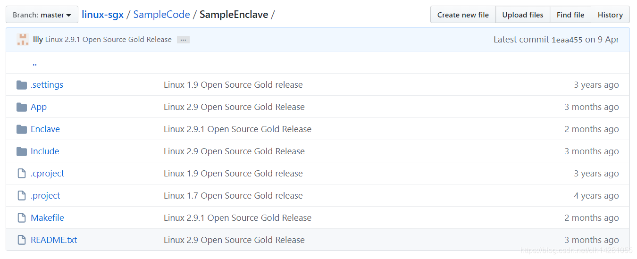This screenshot has height=259, width=637.
Task: Click the .settings folder icon
Action: click(x=21, y=85)
